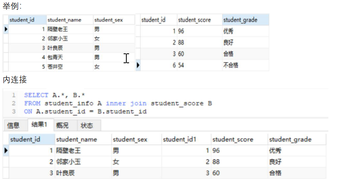Click score 60 in top score table
Screen dimensions: 339x179
point(181,54)
